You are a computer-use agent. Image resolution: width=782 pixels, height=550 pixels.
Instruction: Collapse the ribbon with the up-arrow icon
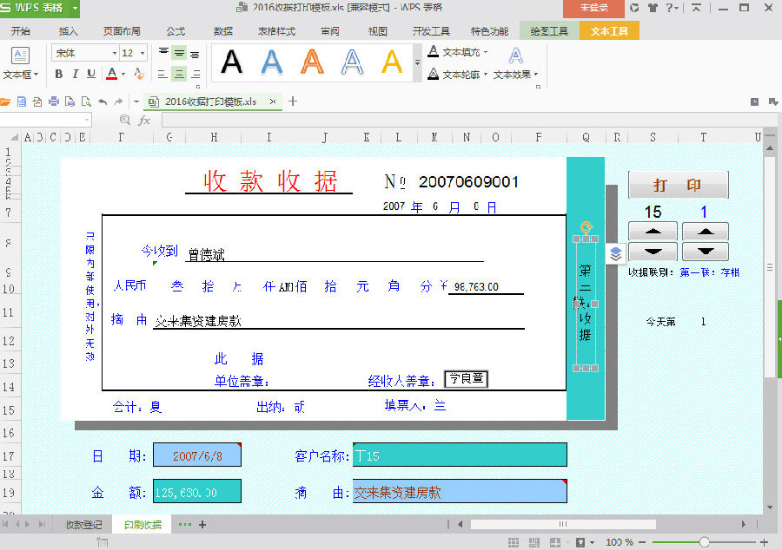click(x=696, y=8)
